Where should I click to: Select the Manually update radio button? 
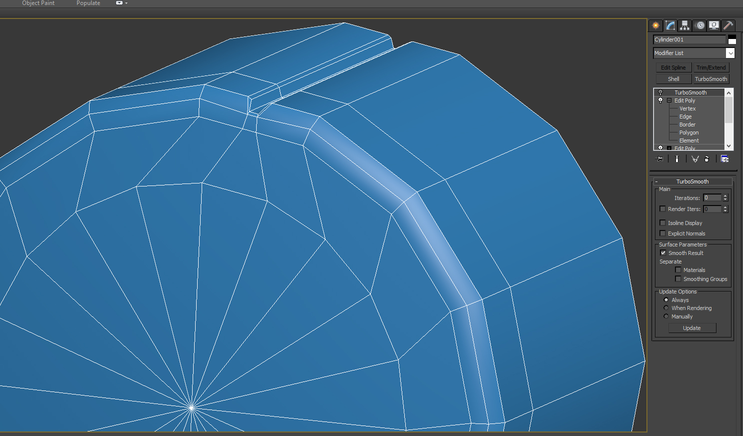coord(666,316)
